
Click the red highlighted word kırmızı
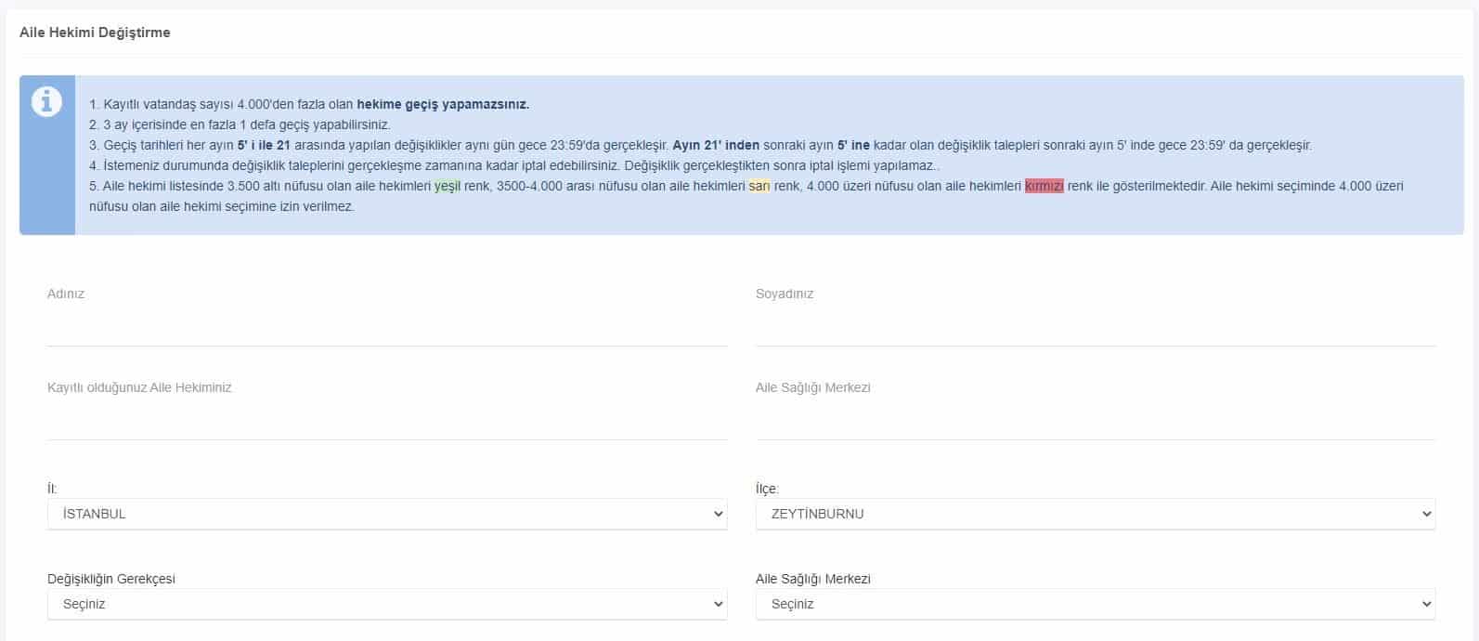(1044, 186)
